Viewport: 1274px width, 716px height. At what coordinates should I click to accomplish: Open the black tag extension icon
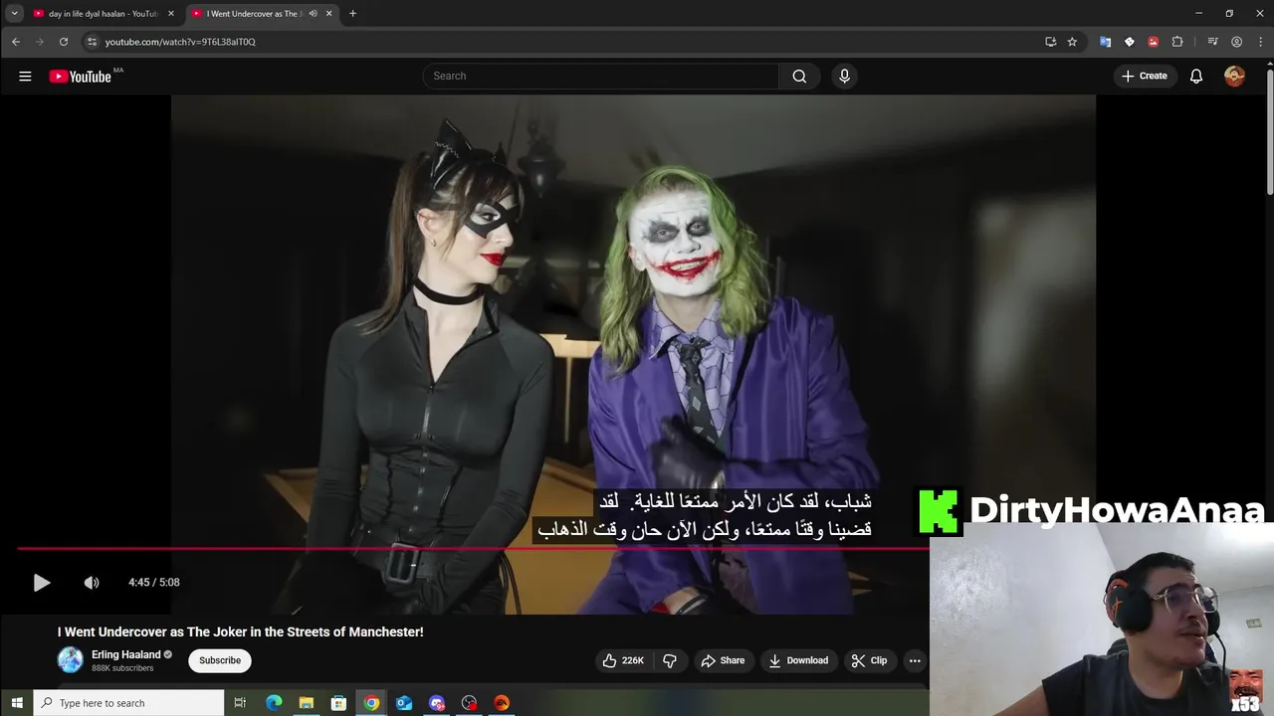[1129, 42]
